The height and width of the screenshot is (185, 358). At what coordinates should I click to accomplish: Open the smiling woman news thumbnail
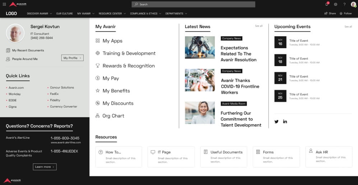(x=200, y=113)
